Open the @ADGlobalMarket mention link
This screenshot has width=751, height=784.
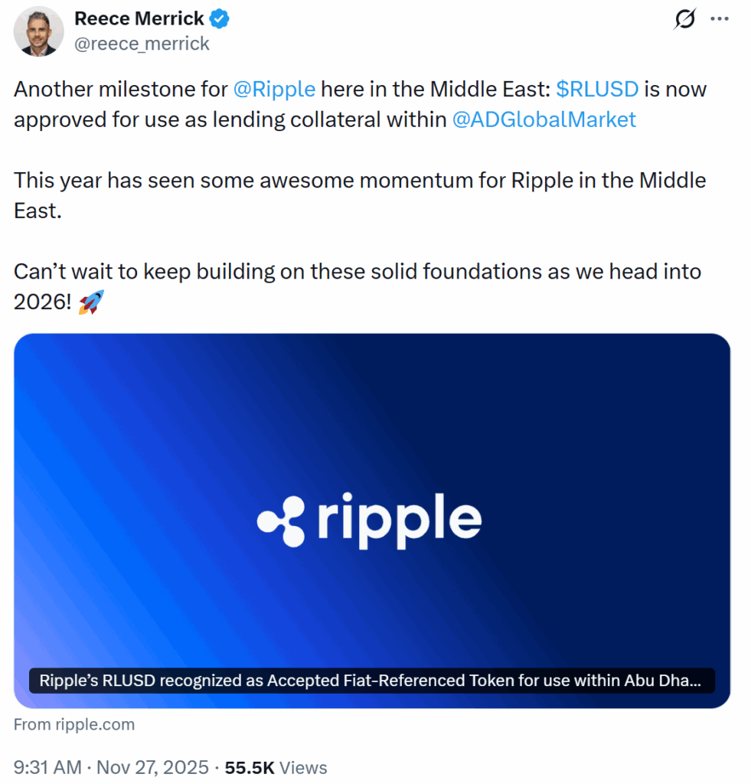(x=544, y=119)
